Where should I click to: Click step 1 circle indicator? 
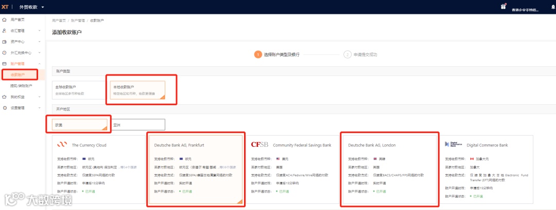pyautogui.click(x=258, y=55)
